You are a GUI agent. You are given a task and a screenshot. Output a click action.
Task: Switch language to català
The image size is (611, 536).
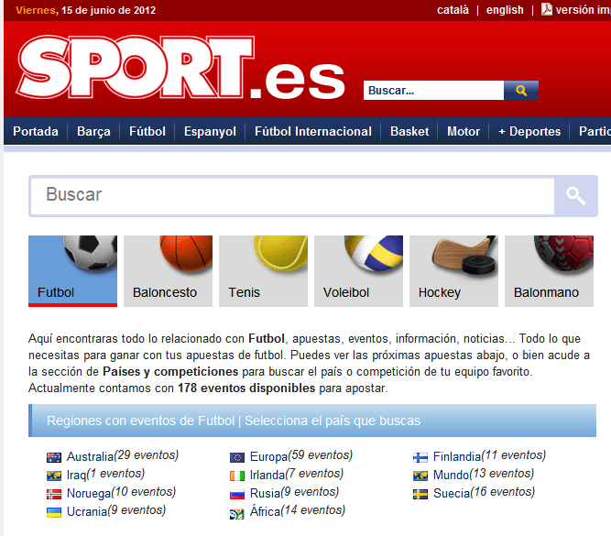(453, 10)
